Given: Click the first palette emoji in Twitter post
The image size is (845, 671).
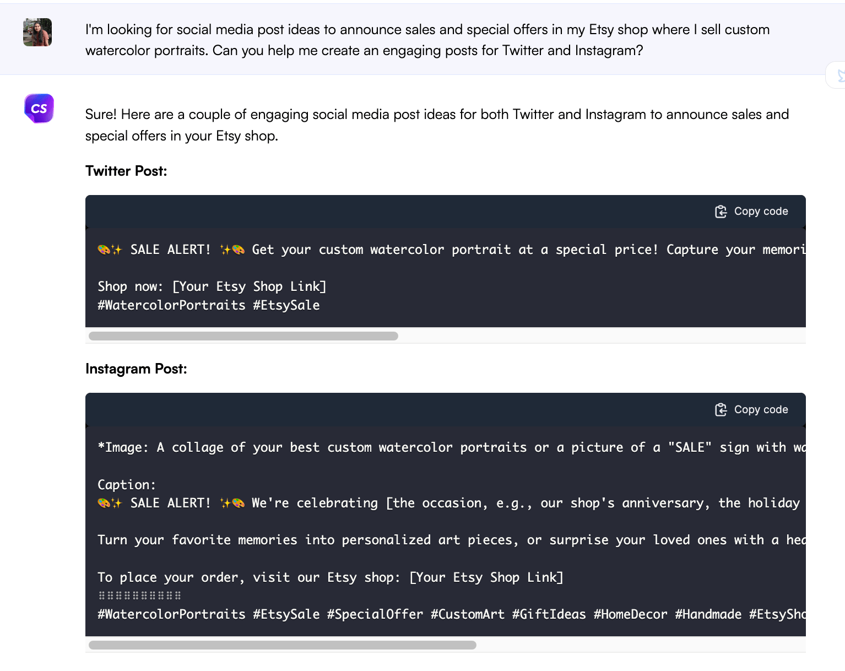Looking at the screenshot, I should point(104,250).
